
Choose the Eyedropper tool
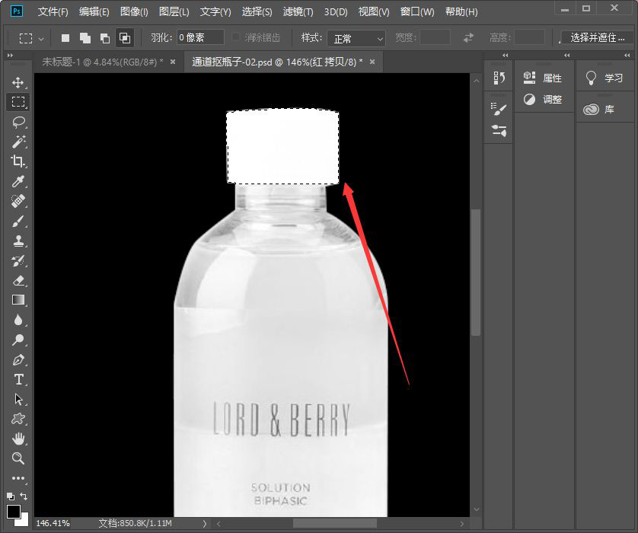pos(18,181)
